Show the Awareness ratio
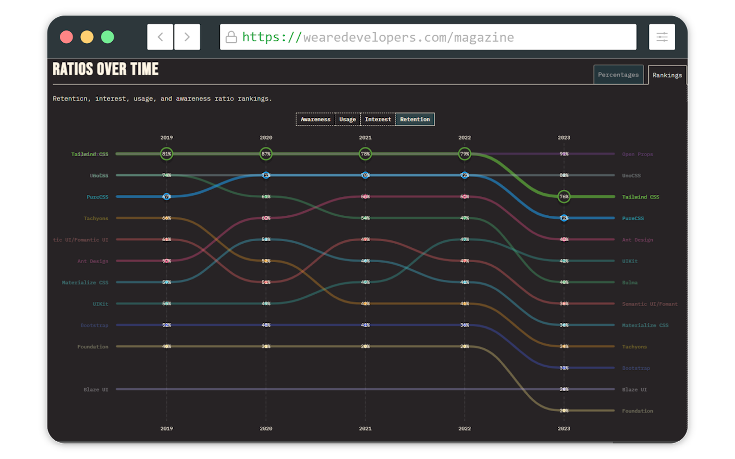The width and height of the screenshot is (735, 459). [315, 119]
